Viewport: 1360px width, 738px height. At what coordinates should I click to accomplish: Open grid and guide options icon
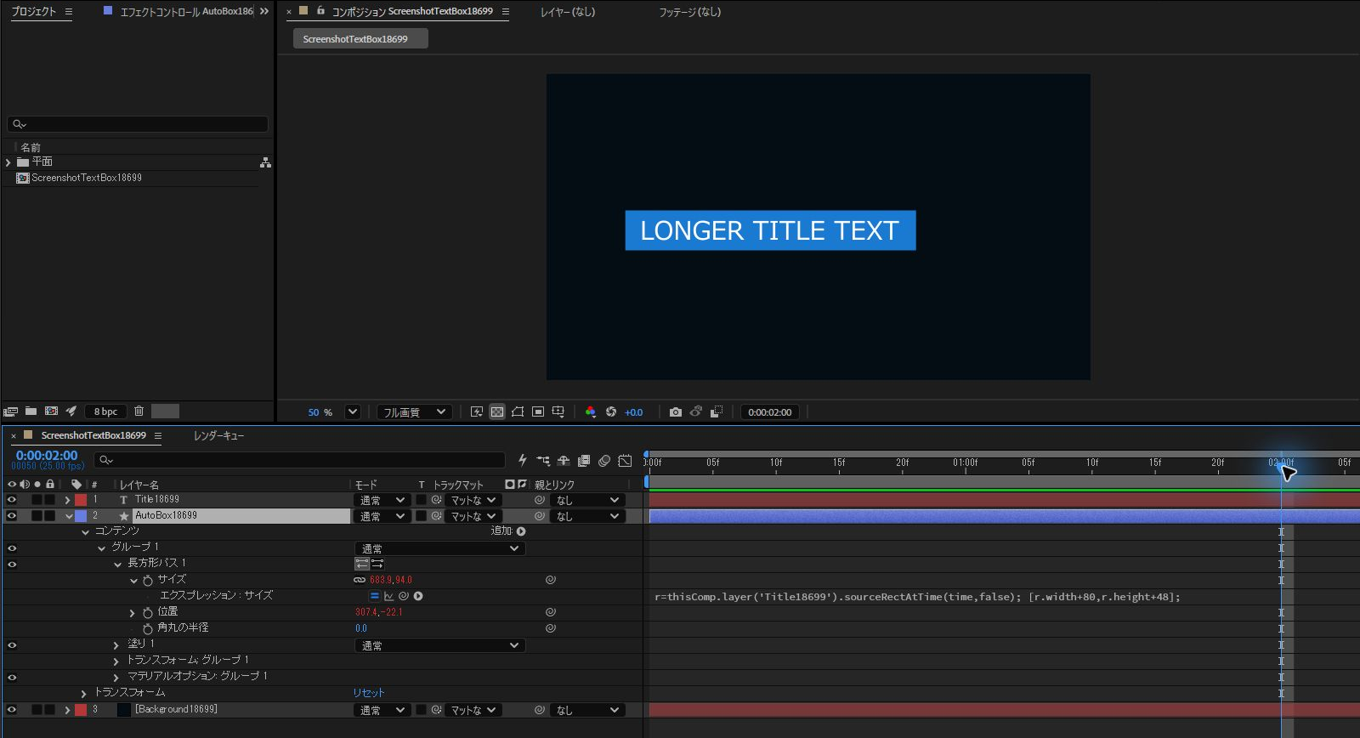tap(558, 412)
